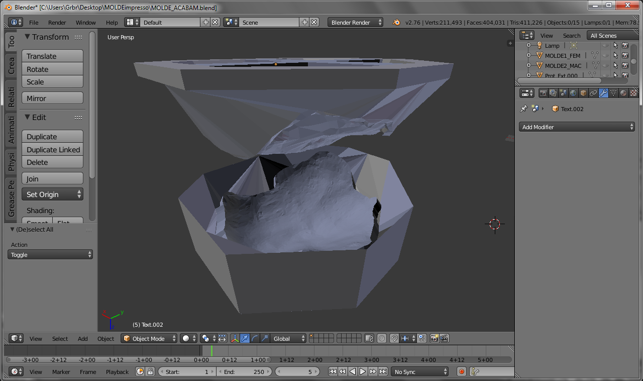
Task: Select the scale manipulator icon
Action: point(265,339)
